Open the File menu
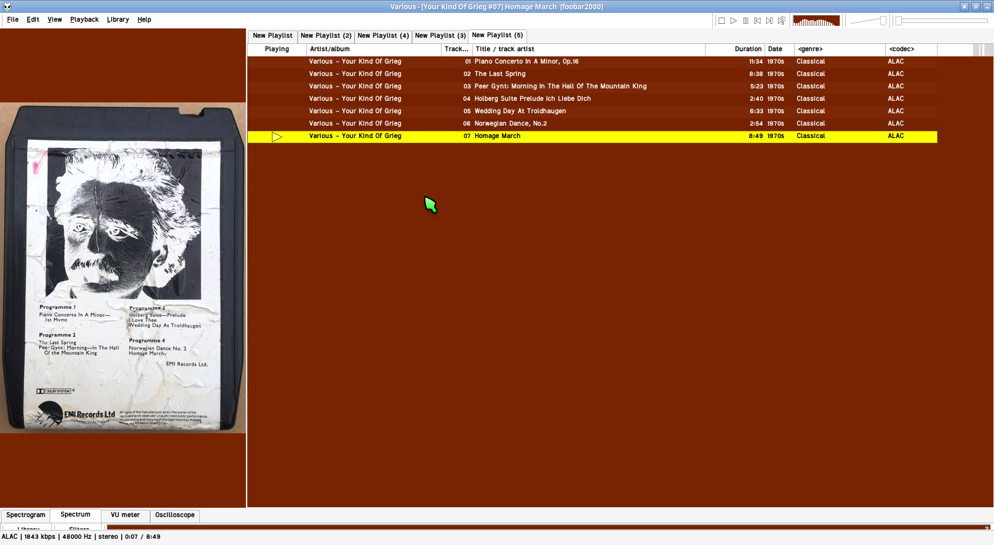The height and width of the screenshot is (545, 994). pos(12,20)
